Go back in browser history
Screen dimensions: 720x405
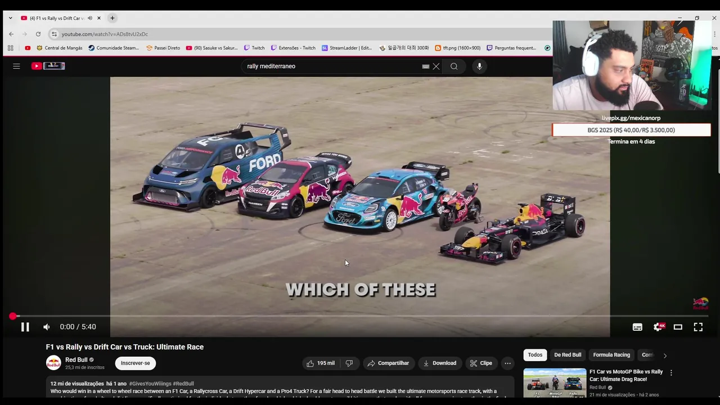pyautogui.click(x=11, y=34)
